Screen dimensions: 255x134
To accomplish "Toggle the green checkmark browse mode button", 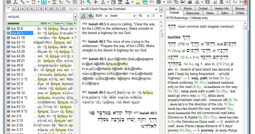I will tap(83, 16).
